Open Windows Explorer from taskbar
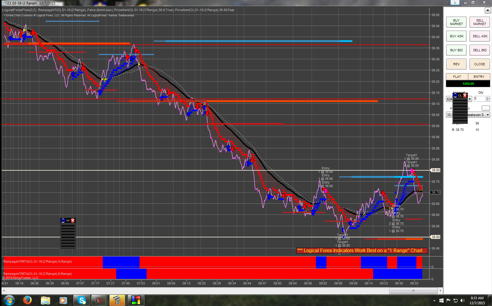 (x=45, y=300)
